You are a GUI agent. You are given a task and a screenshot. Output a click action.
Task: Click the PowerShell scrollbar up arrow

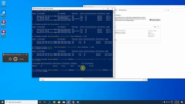[114, 11]
